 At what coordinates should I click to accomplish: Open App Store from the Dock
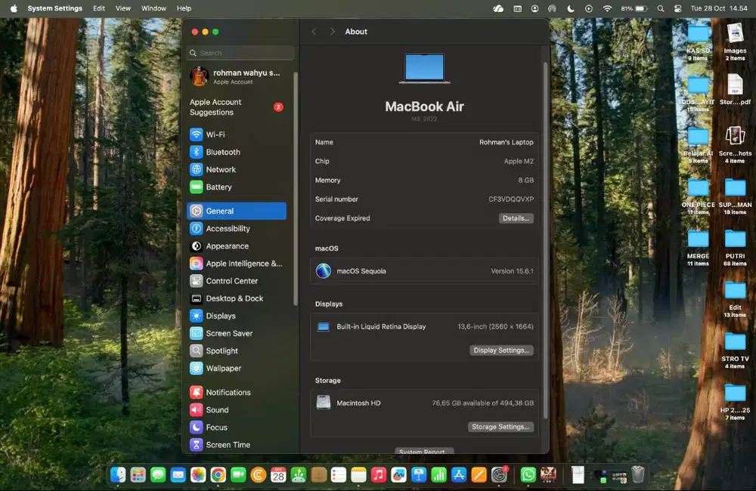[x=459, y=476]
